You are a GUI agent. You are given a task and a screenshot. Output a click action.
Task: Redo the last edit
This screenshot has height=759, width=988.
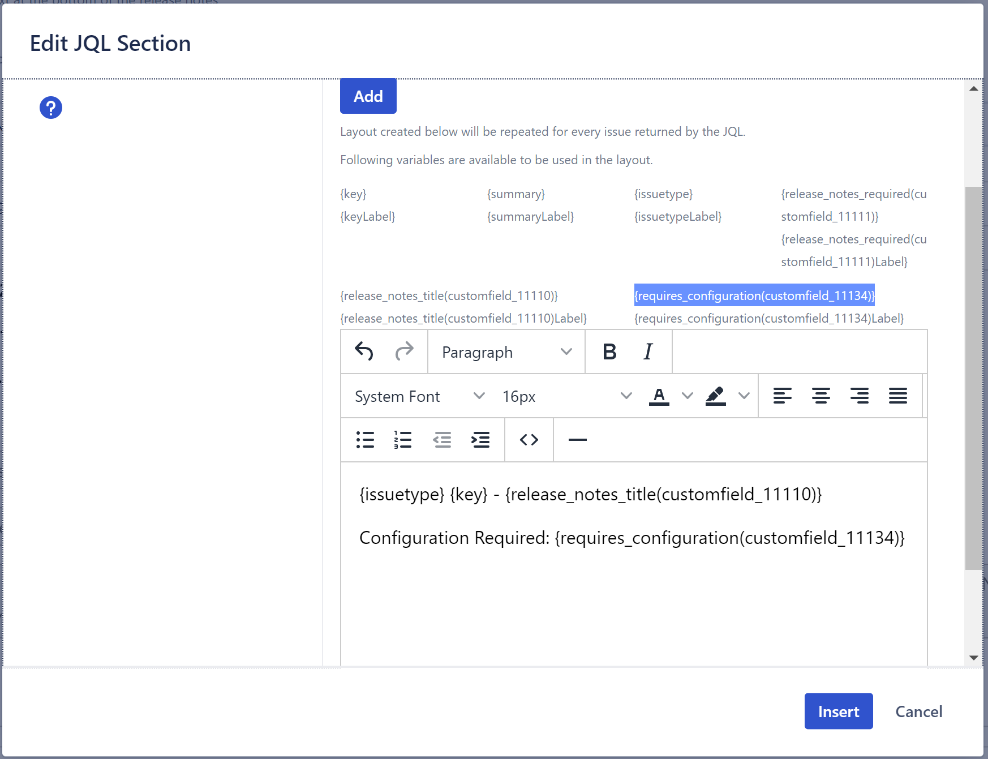(405, 351)
